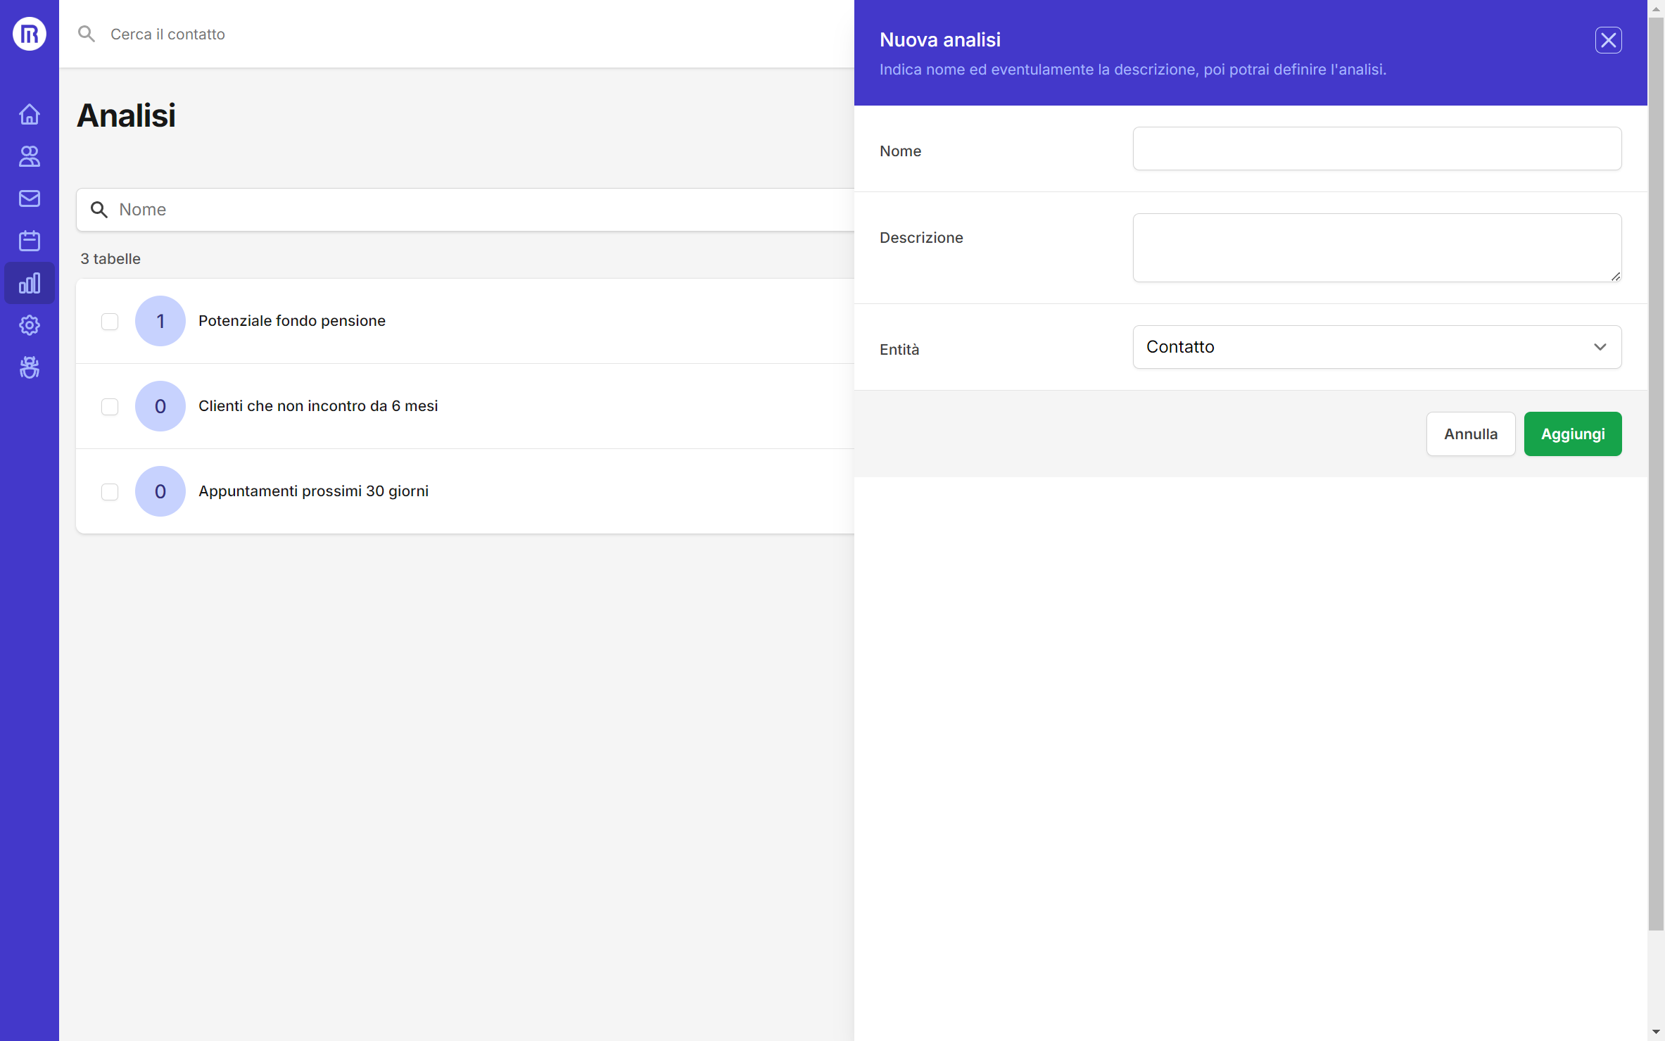Open the Contacts section from sidebar
The height and width of the screenshot is (1041, 1665).
click(x=29, y=156)
